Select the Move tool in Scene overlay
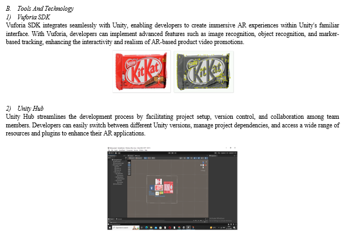 point(129,165)
